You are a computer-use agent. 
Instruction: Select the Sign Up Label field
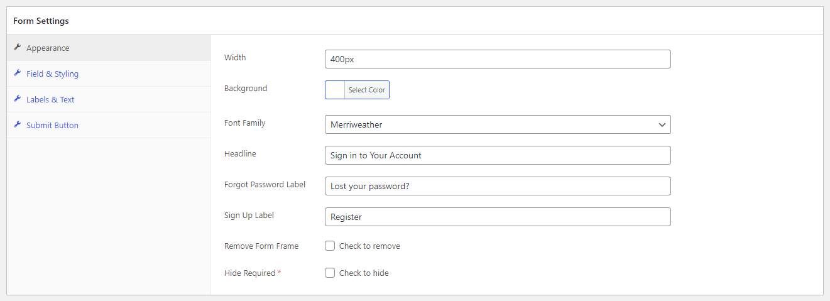coord(498,217)
